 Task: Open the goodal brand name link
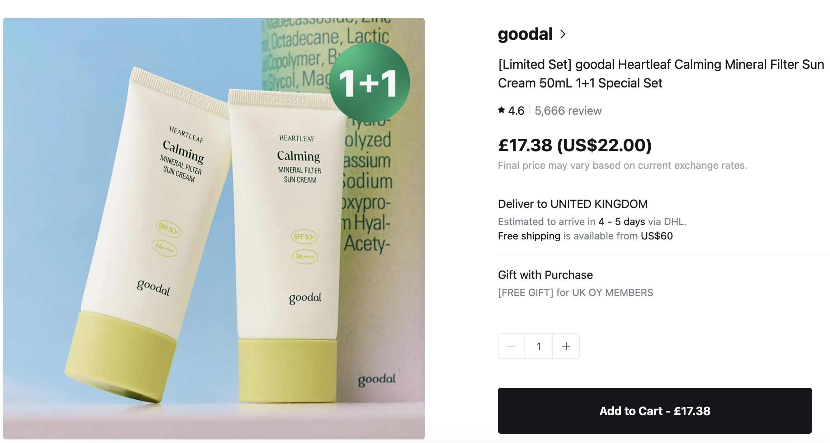coord(525,34)
